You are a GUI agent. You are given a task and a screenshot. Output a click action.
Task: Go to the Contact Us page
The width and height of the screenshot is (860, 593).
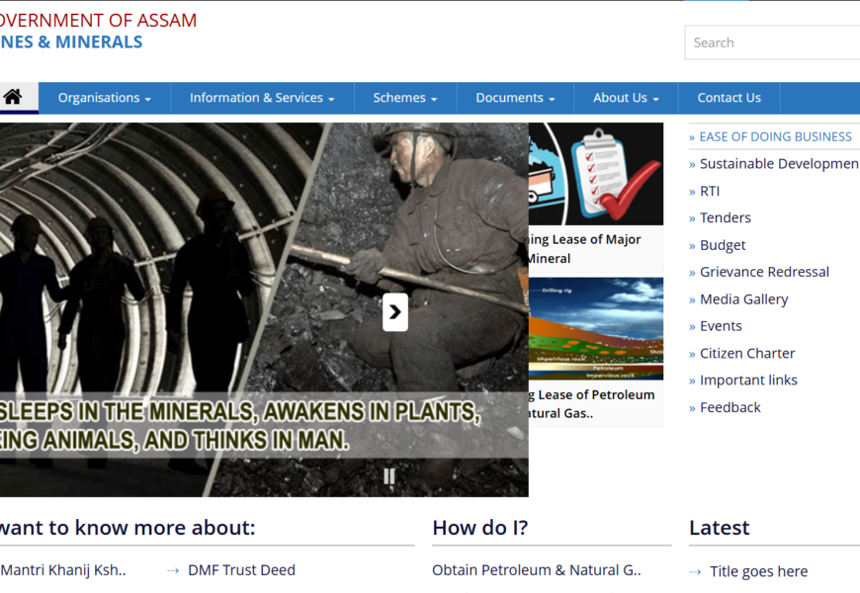pyautogui.click(x=729, y=98)
